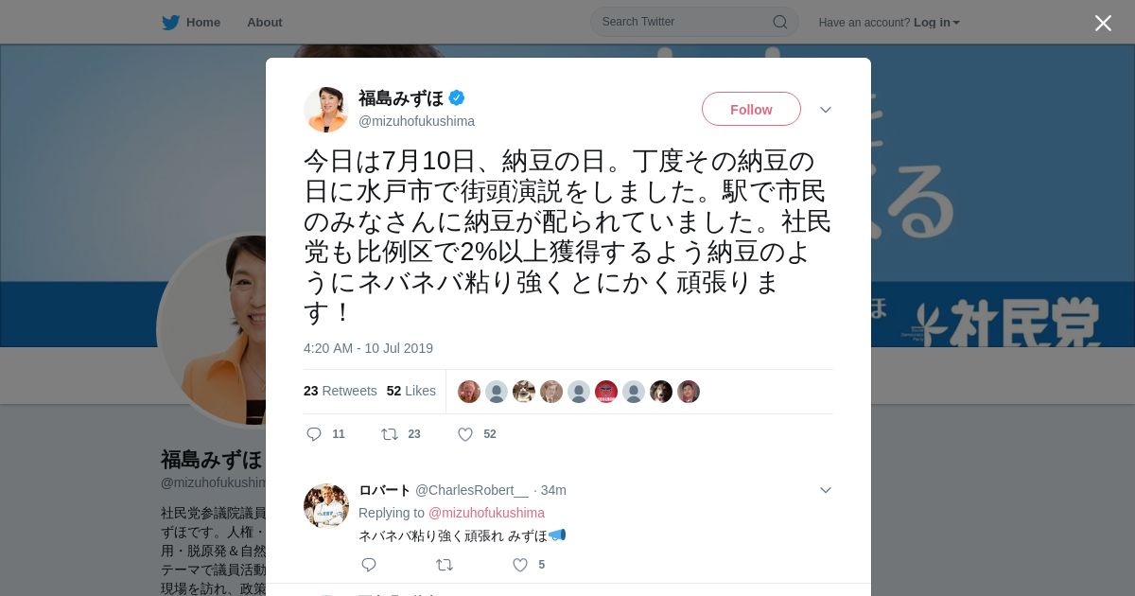Expand options chevron on ロバート's reply
Image resolution: width=1135 pixels, height=596 pixels.
826,490
